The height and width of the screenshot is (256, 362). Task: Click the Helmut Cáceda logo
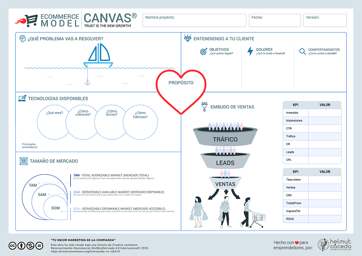point(335,245)
